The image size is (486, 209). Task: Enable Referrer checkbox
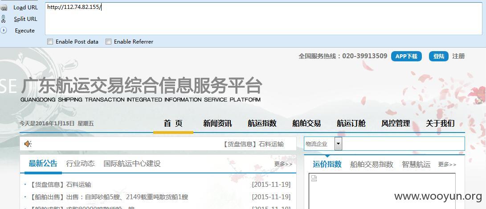coord(108,41)
